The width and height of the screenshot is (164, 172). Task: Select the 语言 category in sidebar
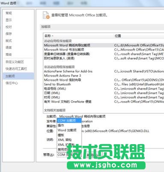pos(9,48)
